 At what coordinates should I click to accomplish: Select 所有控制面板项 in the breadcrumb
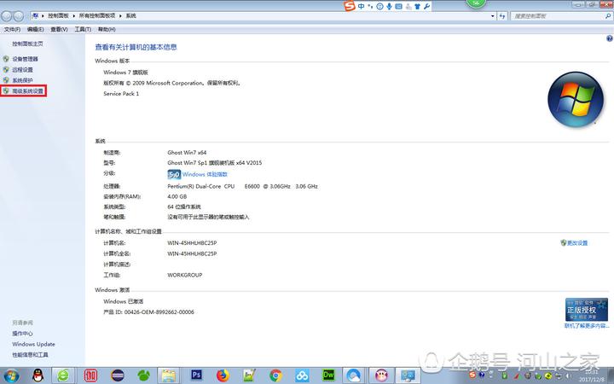[x=97, y=15]
